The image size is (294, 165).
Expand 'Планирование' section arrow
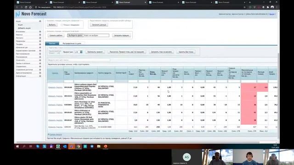point(40,57)
